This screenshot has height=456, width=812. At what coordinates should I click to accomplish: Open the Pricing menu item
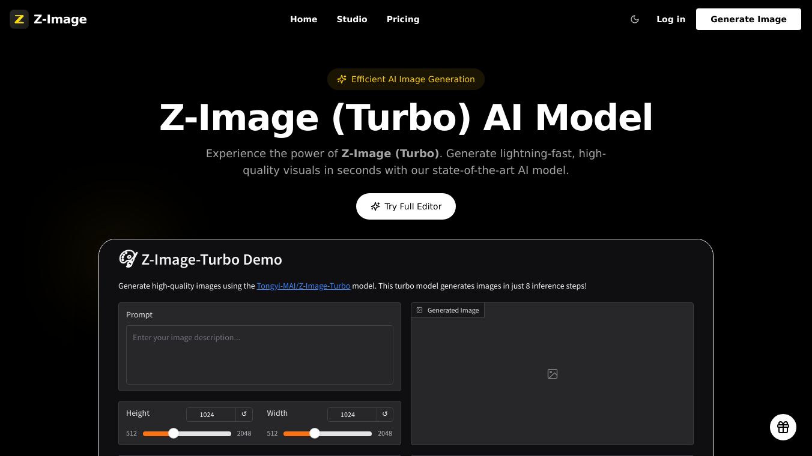pyautogui.click(x=403, y=19)
